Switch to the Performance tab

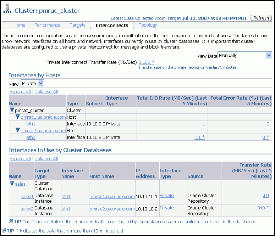coord(47,25)
